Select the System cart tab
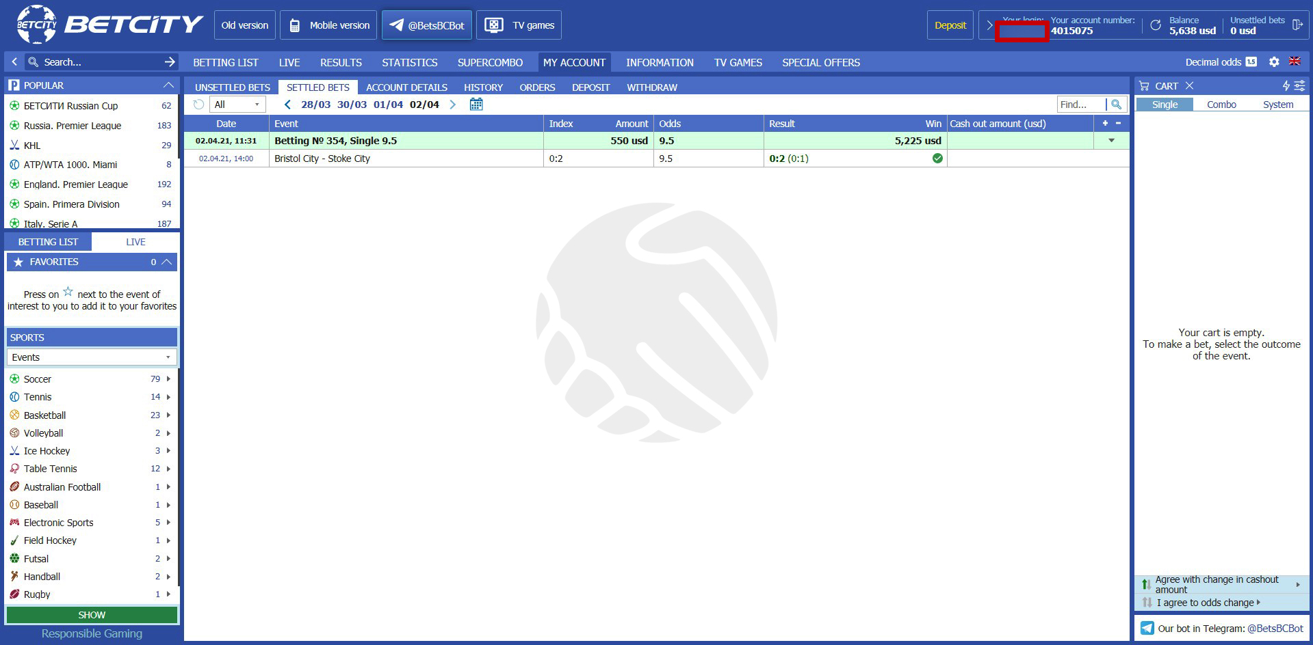 pos(1277,105)
